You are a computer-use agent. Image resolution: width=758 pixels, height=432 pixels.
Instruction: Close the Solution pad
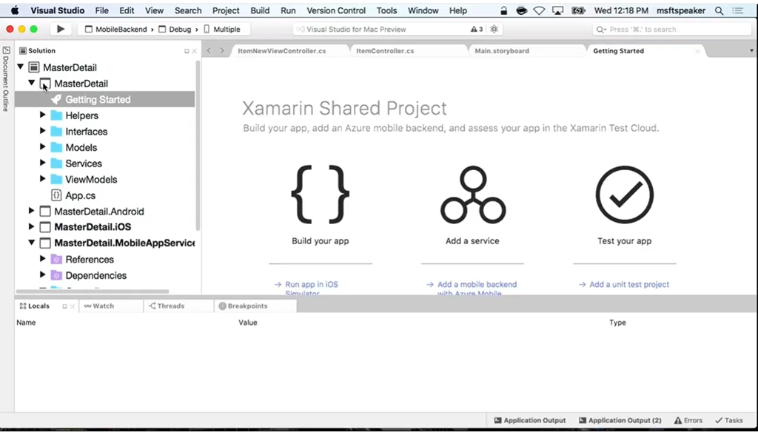tap(195, 51)
